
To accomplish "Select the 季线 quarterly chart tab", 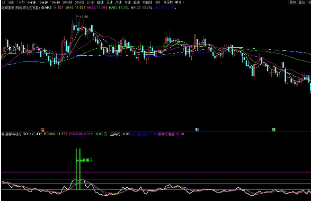I will pyautogui.click(x=137, y=2).
